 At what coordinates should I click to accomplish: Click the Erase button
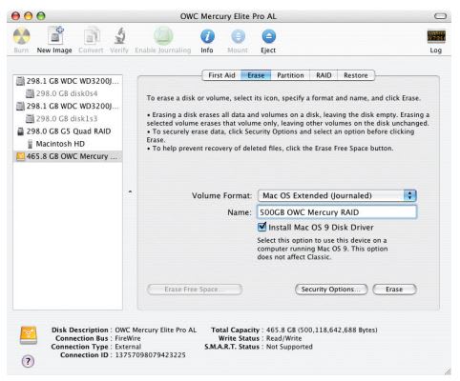(394, 290)
